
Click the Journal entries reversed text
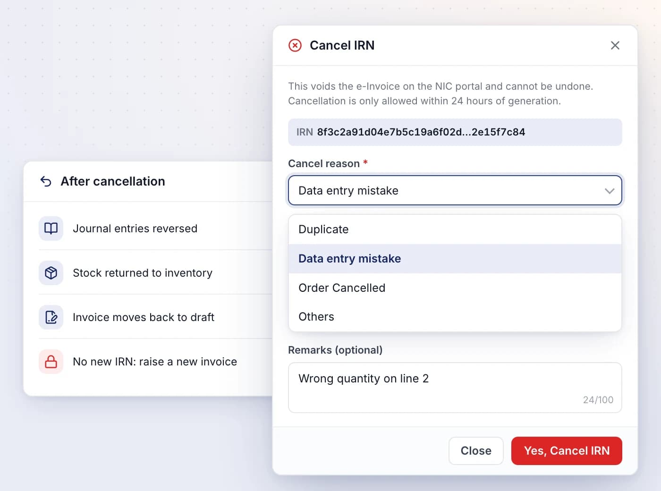[135, 229]
